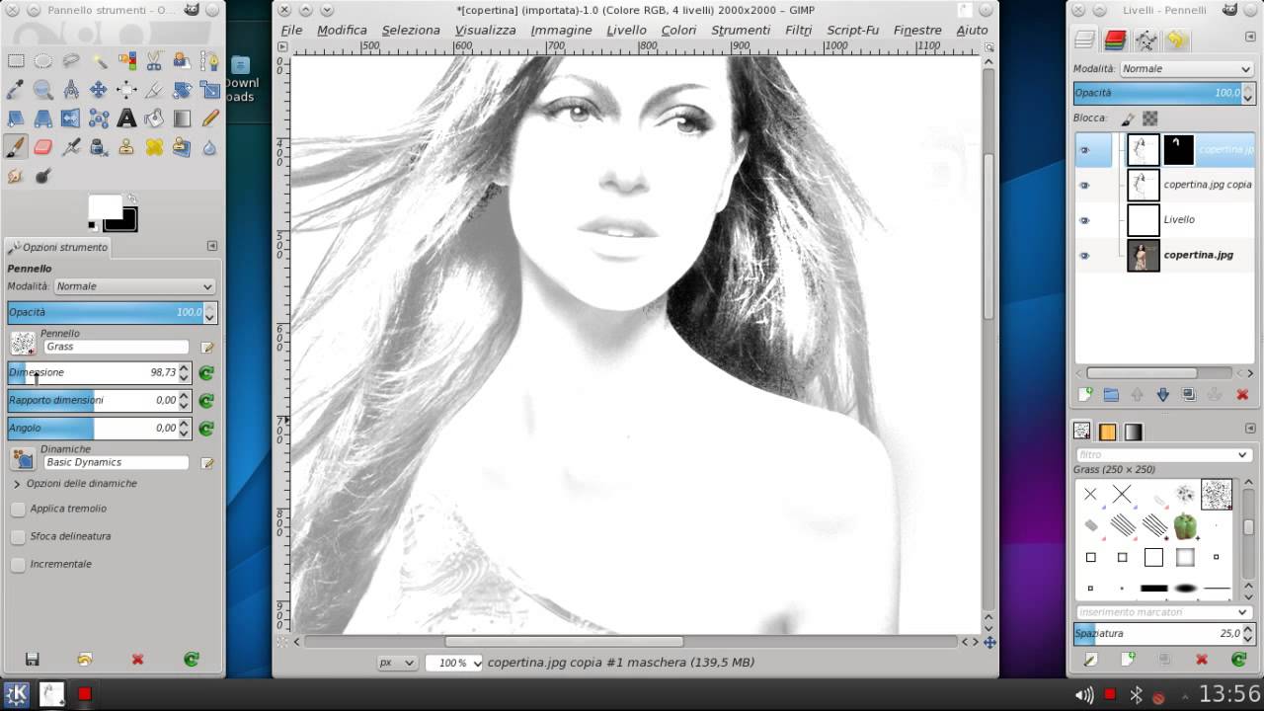Select the Scissors Select tool
Image resolution: width=1264 pixels, height=711 pixels.
[x=154, y=61]
